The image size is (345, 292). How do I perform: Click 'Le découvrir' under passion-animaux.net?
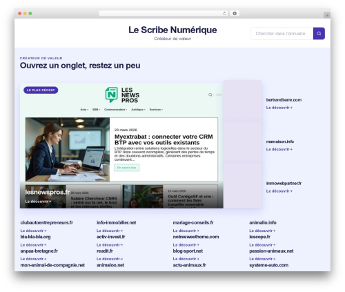[262, 259]
